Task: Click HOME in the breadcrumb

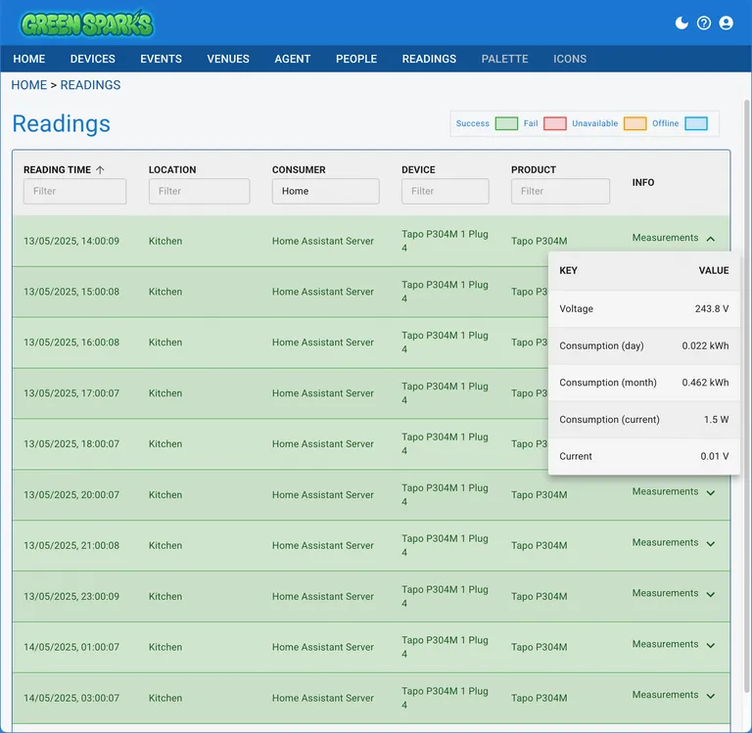Action: tap(28, 85)
